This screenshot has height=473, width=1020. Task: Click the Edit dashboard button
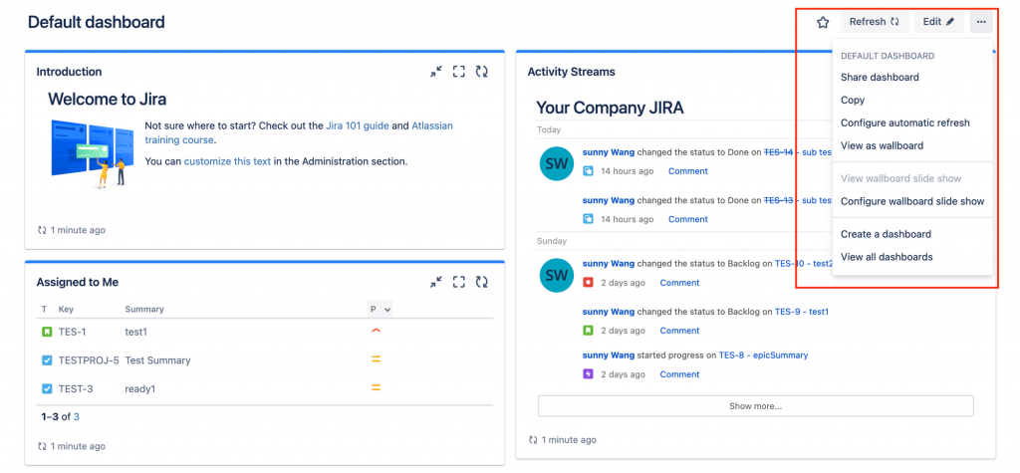pos(938,22)
